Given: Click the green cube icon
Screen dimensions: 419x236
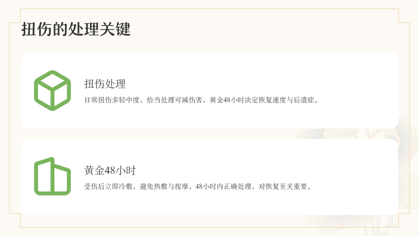Looking at the screenshot, I should [x=52, y=90].
